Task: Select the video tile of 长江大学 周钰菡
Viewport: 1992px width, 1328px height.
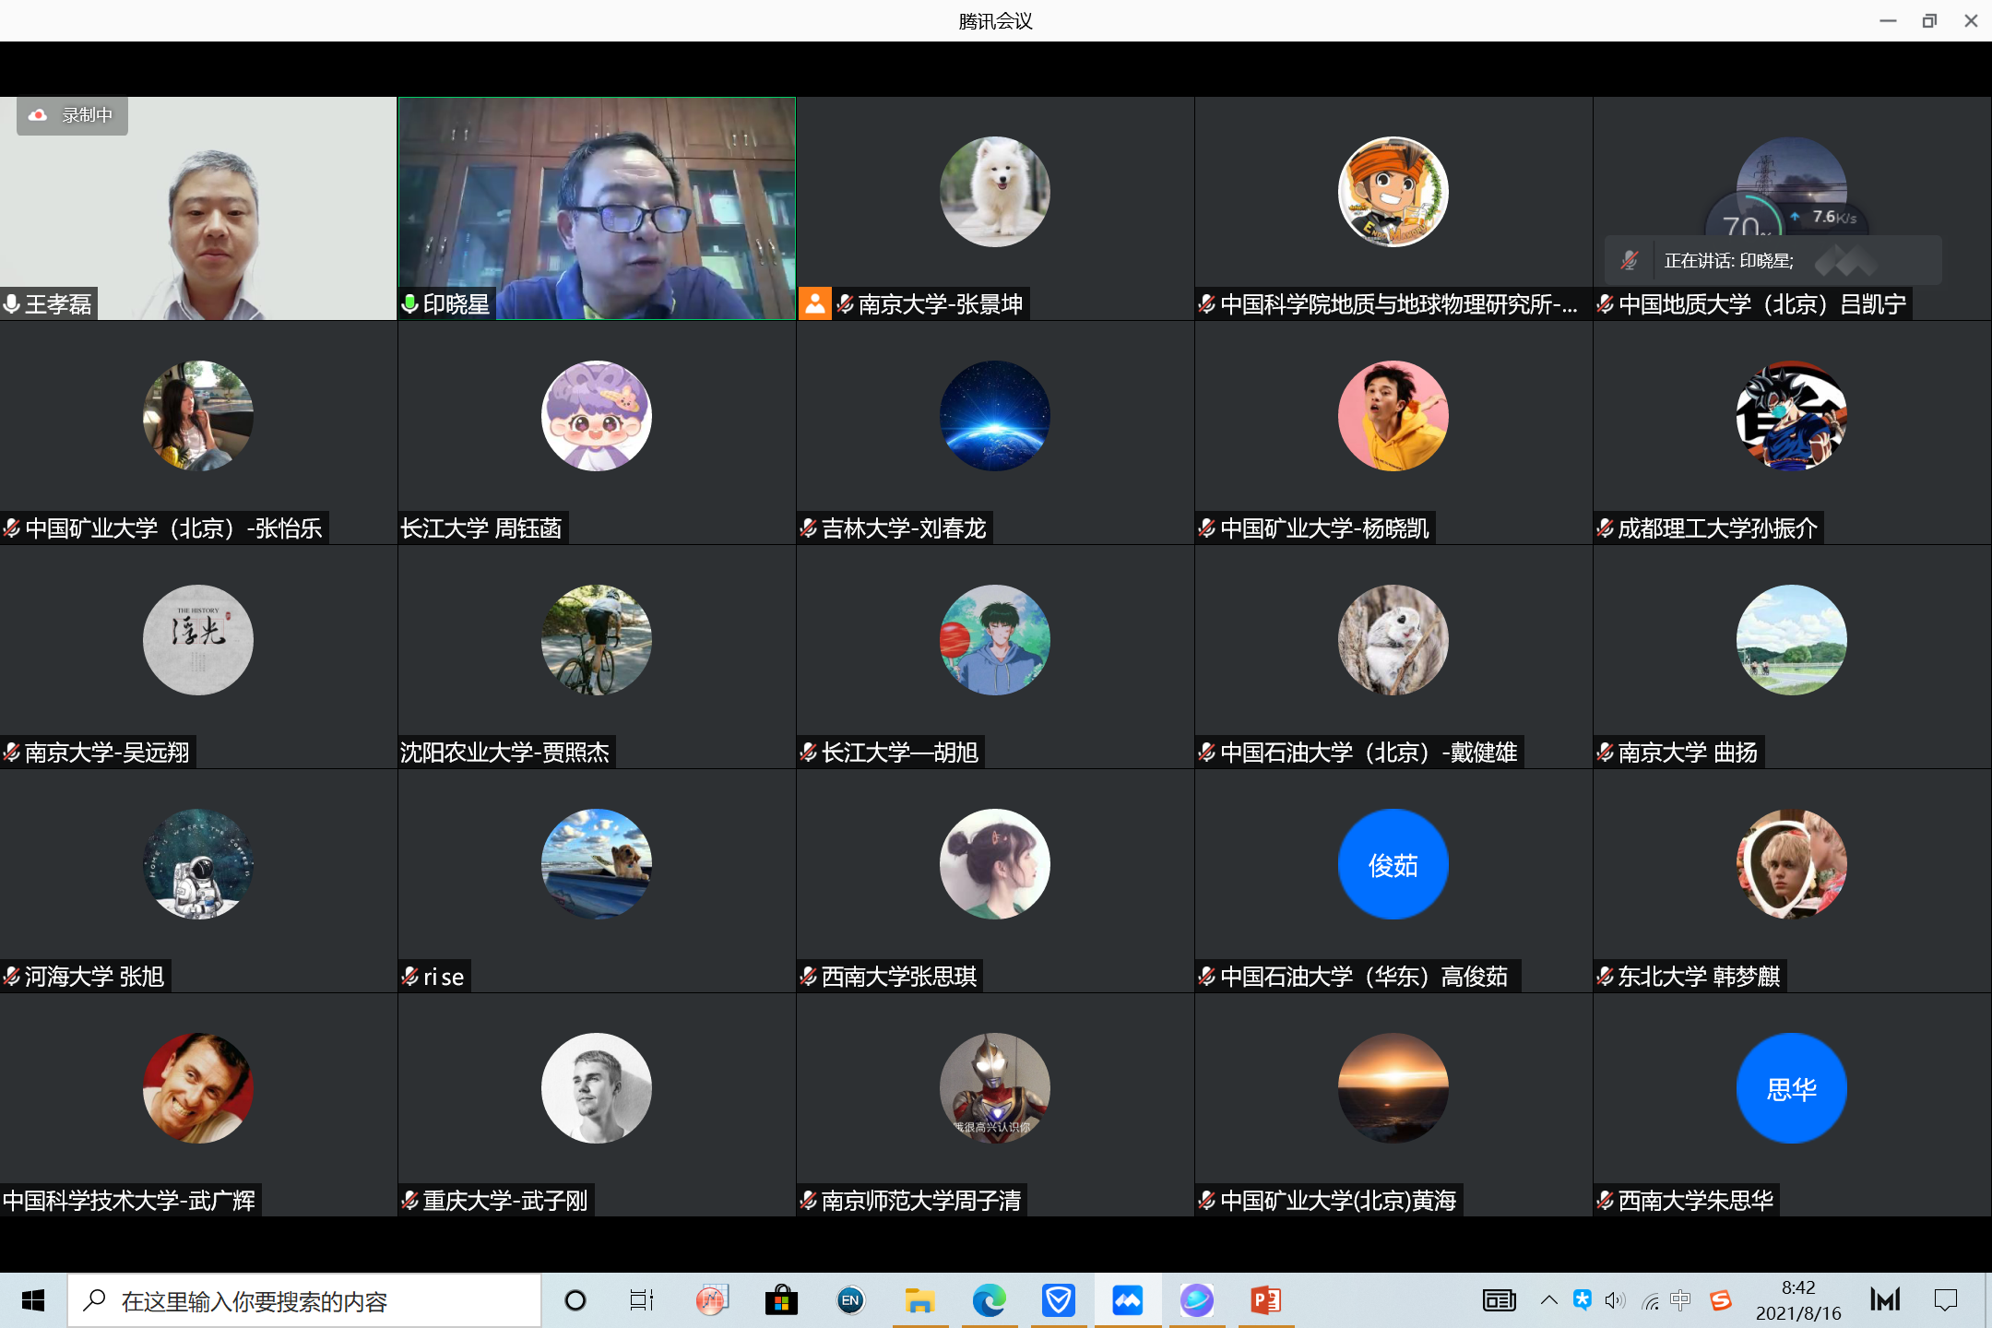Action: (x=597, y=433)
